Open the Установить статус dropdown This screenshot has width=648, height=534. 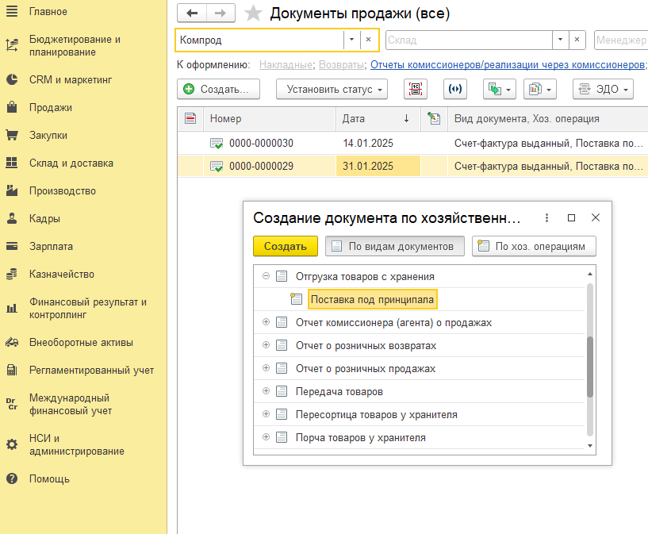(332, 90)
